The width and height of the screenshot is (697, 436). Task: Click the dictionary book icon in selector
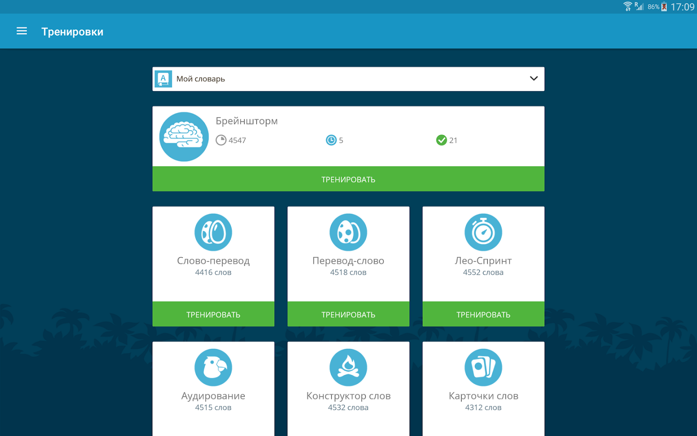163,79
